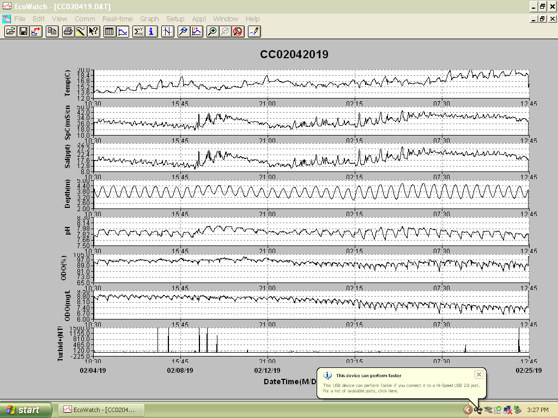The image size is (558, 418).
Task: Print the graph with printer icon
Action: (68, 32)
